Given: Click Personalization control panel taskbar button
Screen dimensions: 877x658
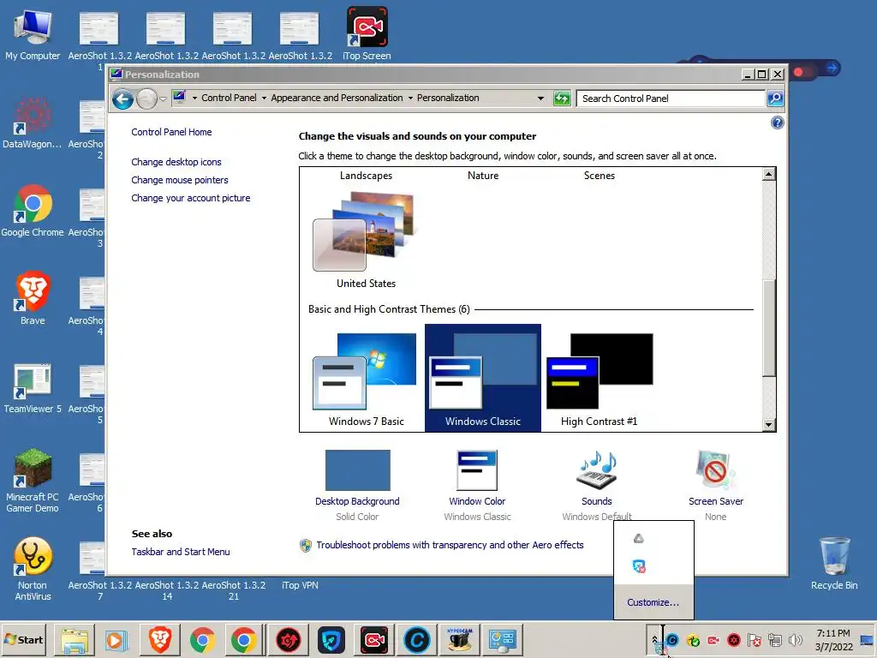Looking at the screenshot, I should pos(502,639).
